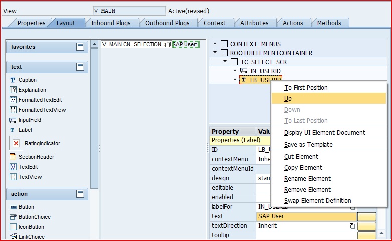The image size is (392, 241).
Task: Click the TextEdit element icon
Action: click(13, 167)
